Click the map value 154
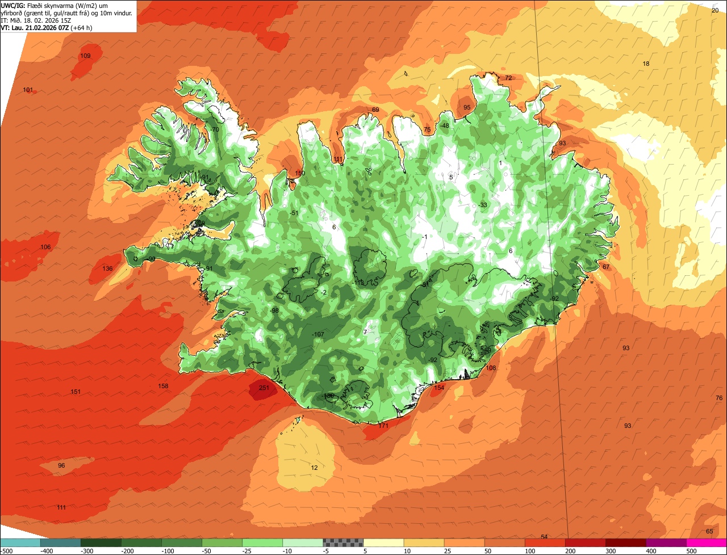 (x=439, y=388)
